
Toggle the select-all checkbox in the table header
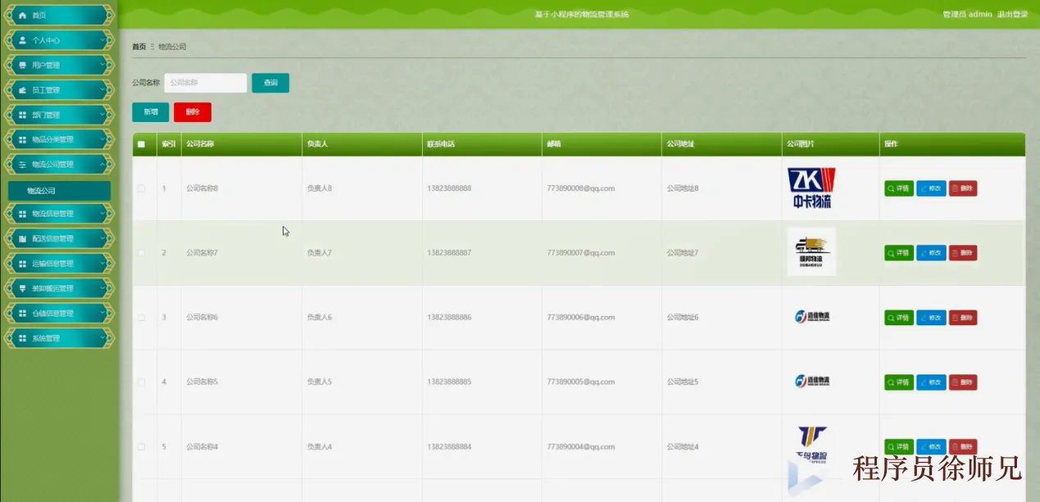coord(141,144)
